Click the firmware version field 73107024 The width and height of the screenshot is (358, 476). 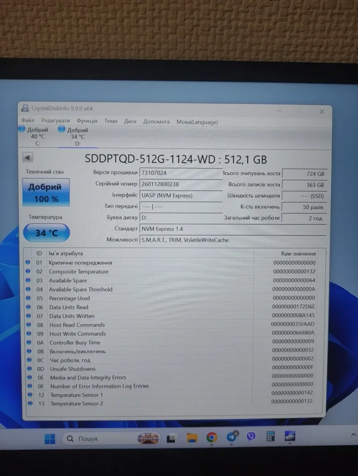(181, 173)
